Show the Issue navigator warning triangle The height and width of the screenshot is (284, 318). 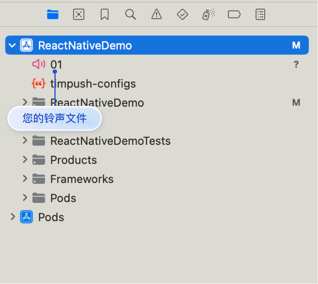click(x=157, y=14)
